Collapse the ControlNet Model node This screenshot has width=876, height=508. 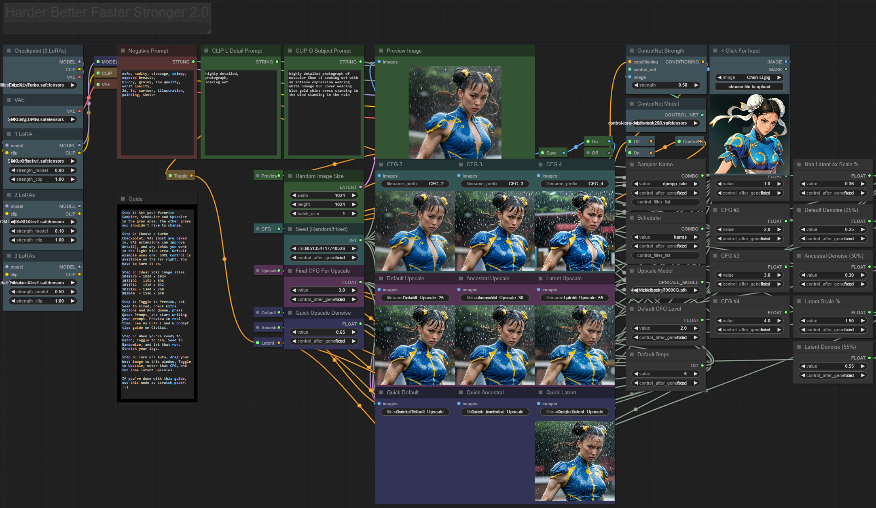(x=632, y=104)
